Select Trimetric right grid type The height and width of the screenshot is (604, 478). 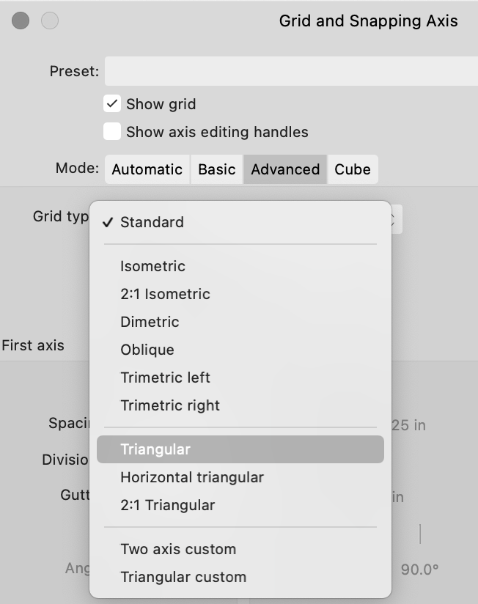point(169,405)
